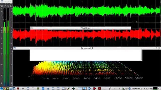Click the 2800 frequency axis label
Image resolution: width=161 pixels, height=90 pixels.
(56, 78)
